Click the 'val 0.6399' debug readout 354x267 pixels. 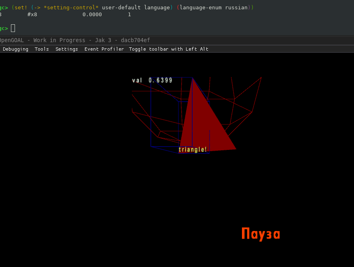[152, 80]
